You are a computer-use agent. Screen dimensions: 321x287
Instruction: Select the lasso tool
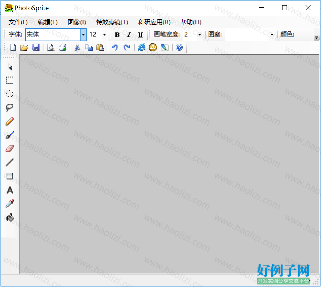tap(10, 107)
